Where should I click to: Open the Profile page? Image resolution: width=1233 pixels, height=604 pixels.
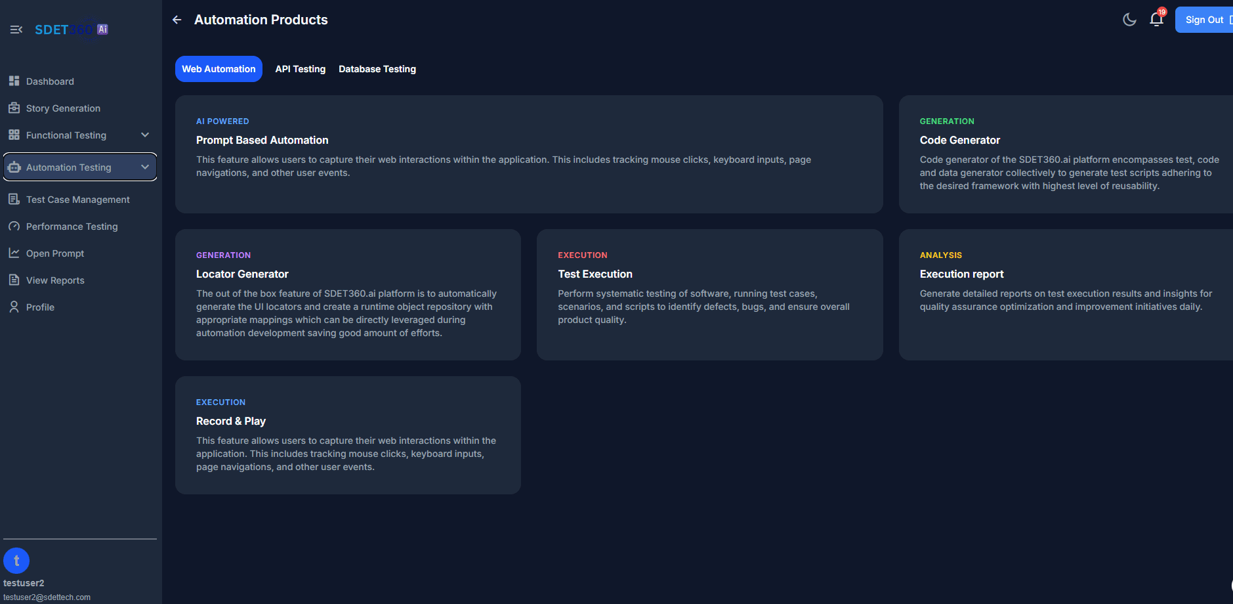40,307
